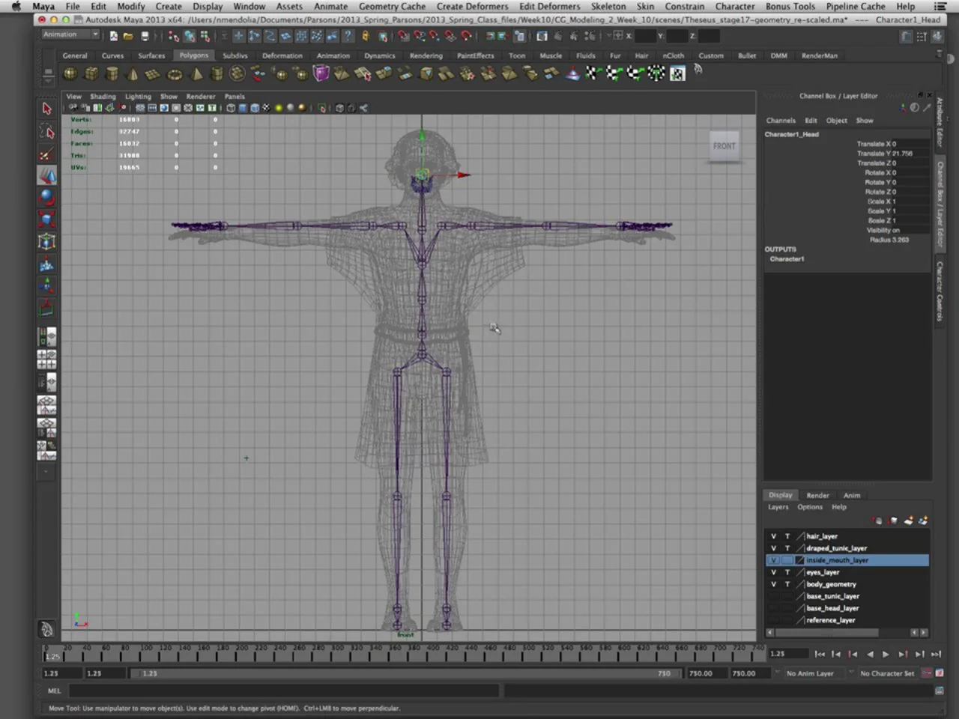Image resolution: width=959 pixels, height=719 pixels.
Task: Activate the Paint Selection tool
Action: pos(46,154)
